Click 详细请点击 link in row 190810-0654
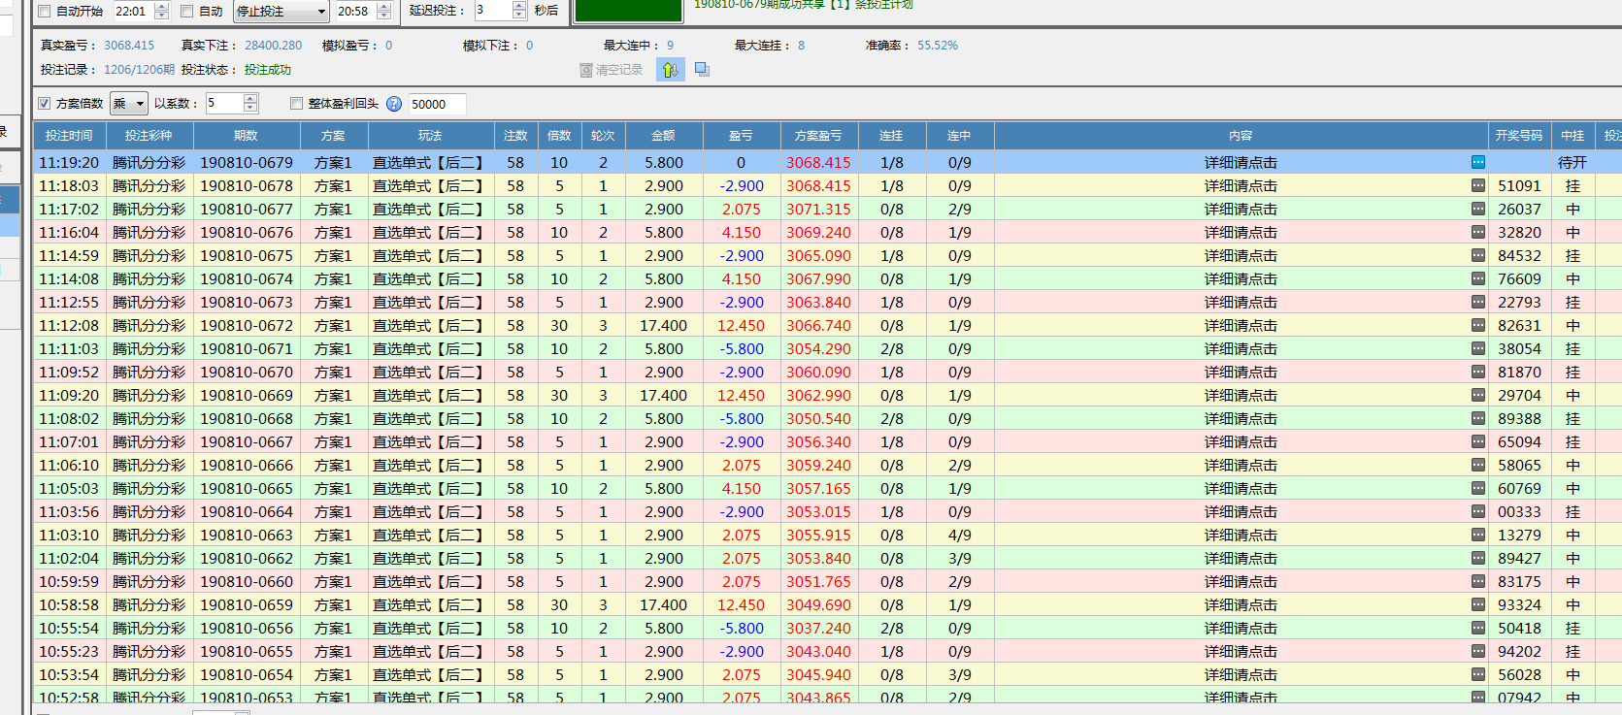Viewport: 1622px width, 715px height. point(1241,675)
